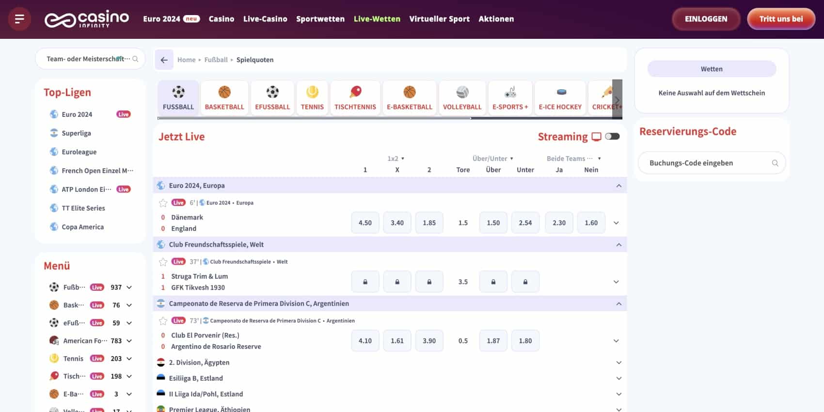Open Superliga in Top-Ligen
The image size is (824, 412).
[x=76, y=133]
